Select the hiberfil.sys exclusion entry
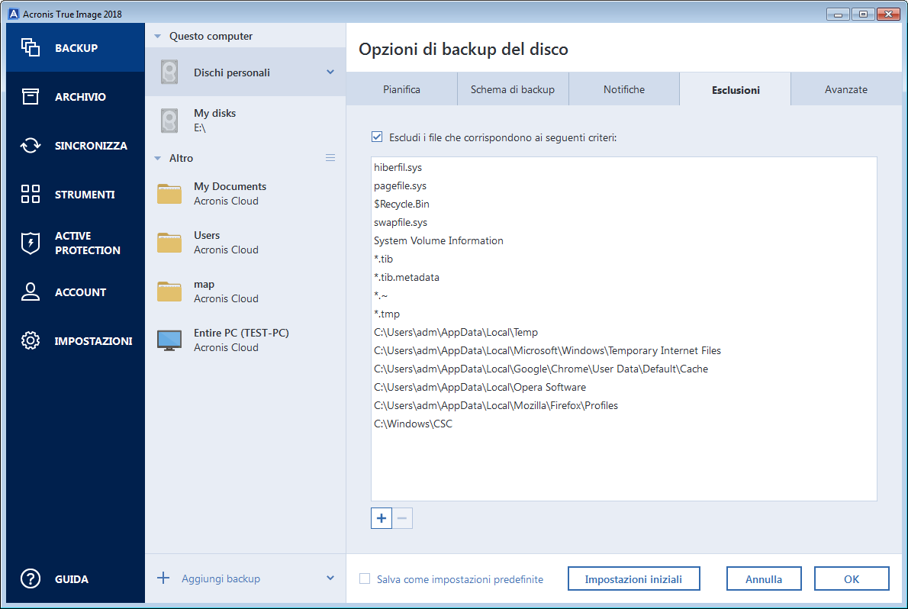Screen dimensions: 908x609 pos(623,167)
